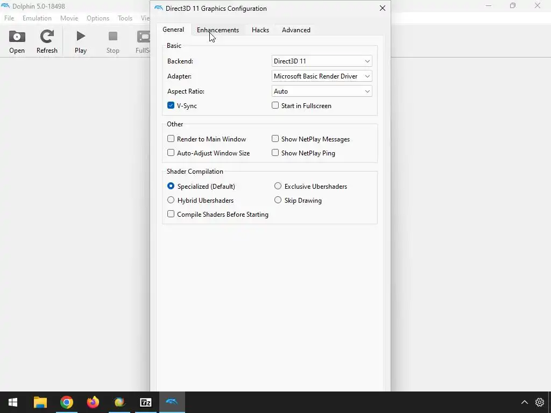
Task: Open the Movie menu
Action: 69,18
